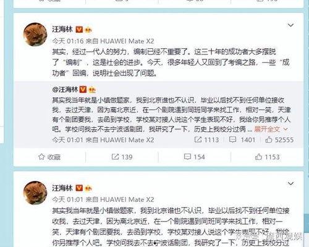
Task: Click verified V badge in quoted post
Action: click(x=83, y=90)
